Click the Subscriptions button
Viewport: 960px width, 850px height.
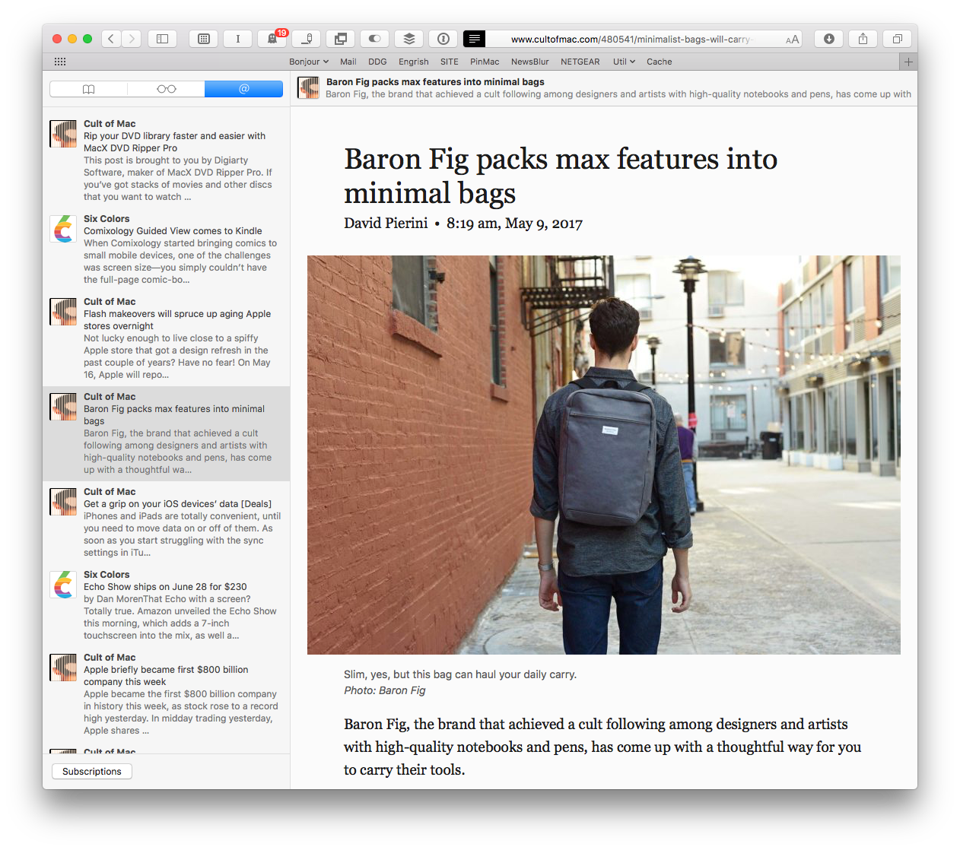91,771
